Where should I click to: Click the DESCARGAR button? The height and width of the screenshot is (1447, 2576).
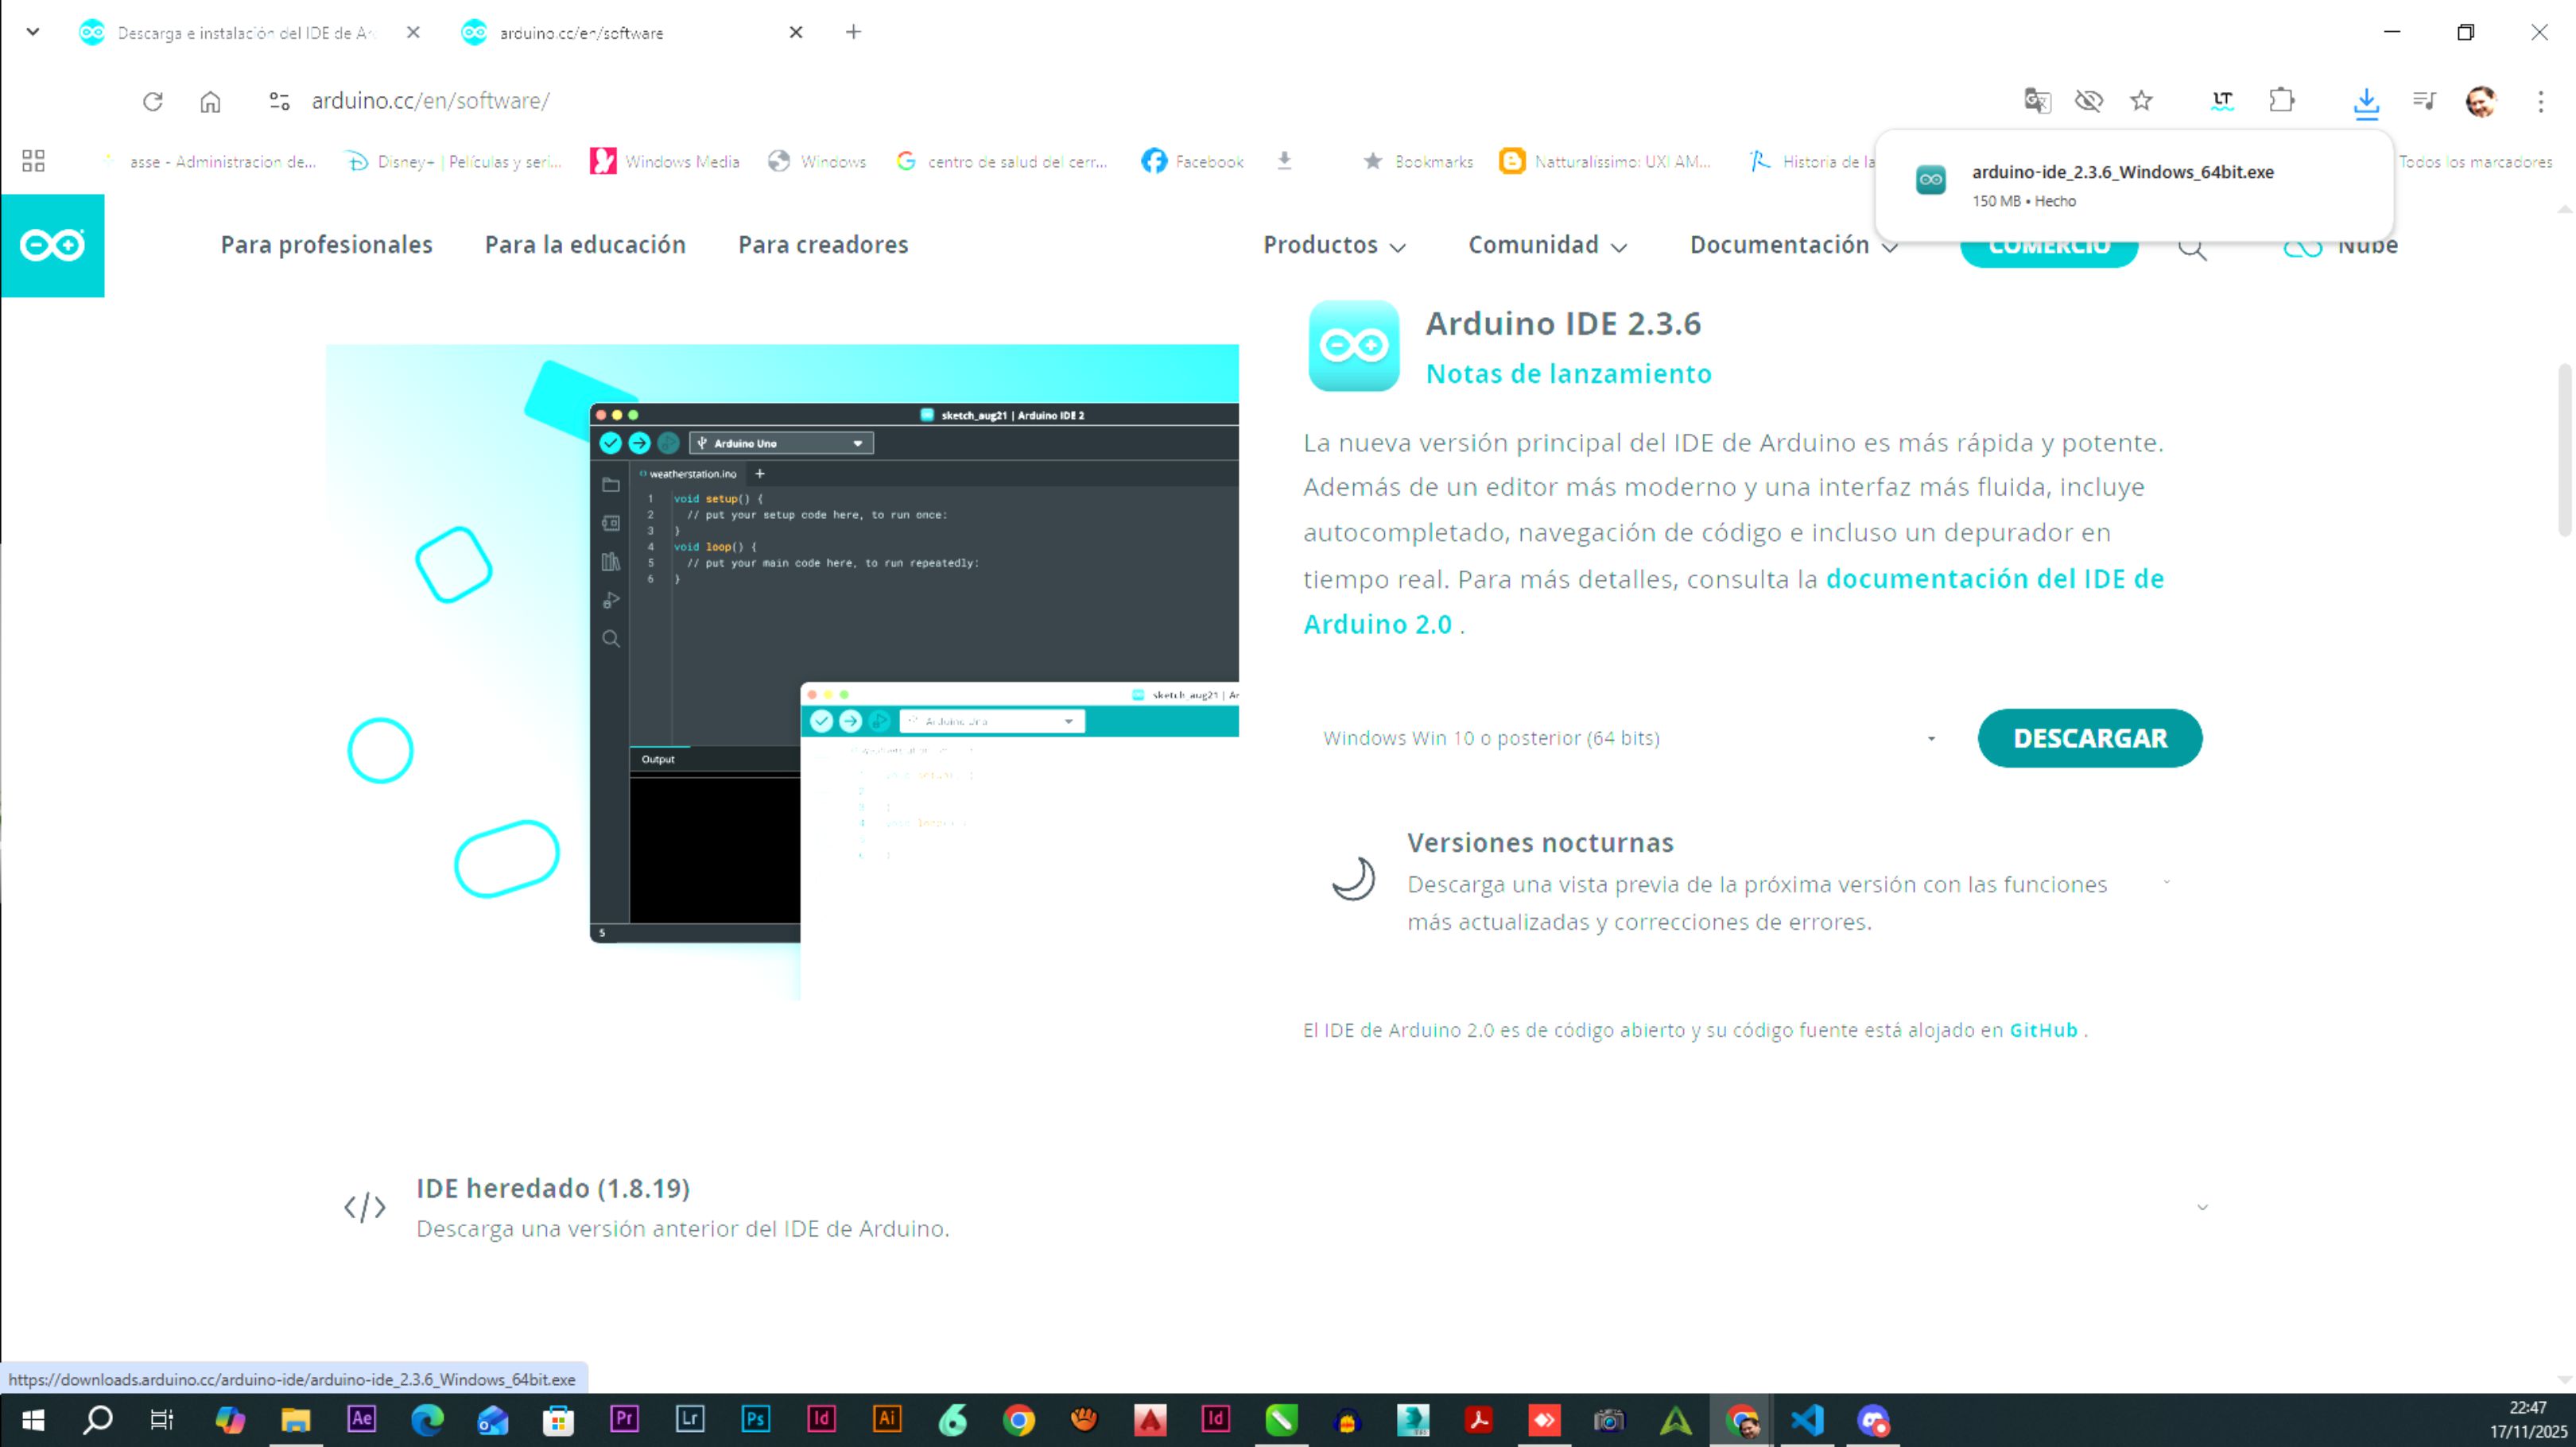(2089, 738)
